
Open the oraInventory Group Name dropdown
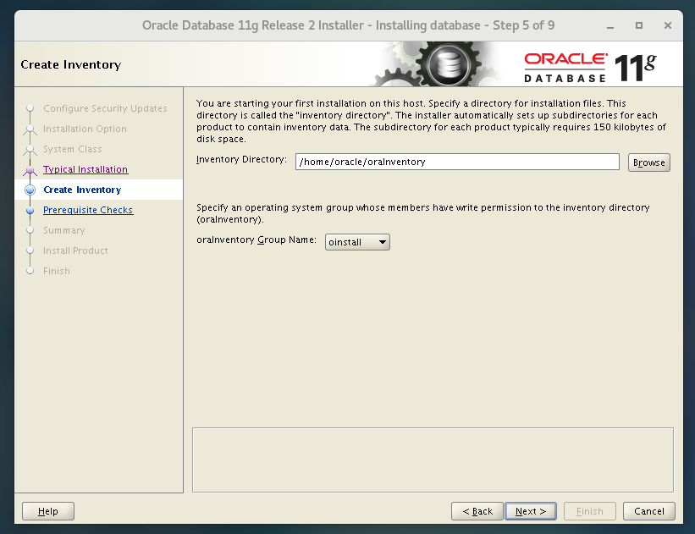[357, 242]
